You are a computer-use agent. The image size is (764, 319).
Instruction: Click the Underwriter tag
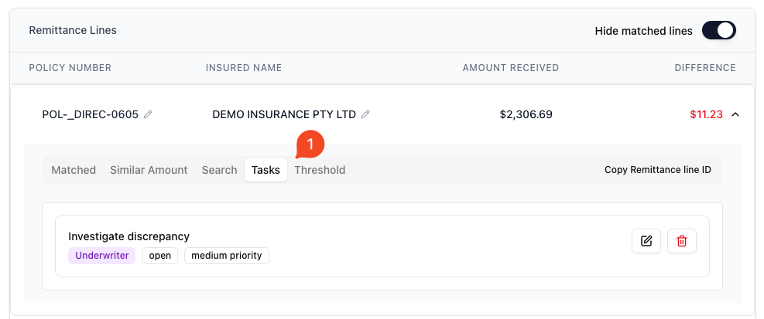101,256
